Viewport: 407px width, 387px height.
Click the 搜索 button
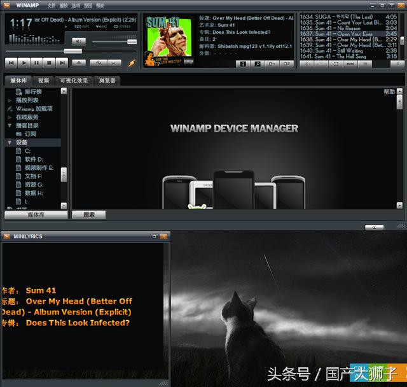(89, 215)
